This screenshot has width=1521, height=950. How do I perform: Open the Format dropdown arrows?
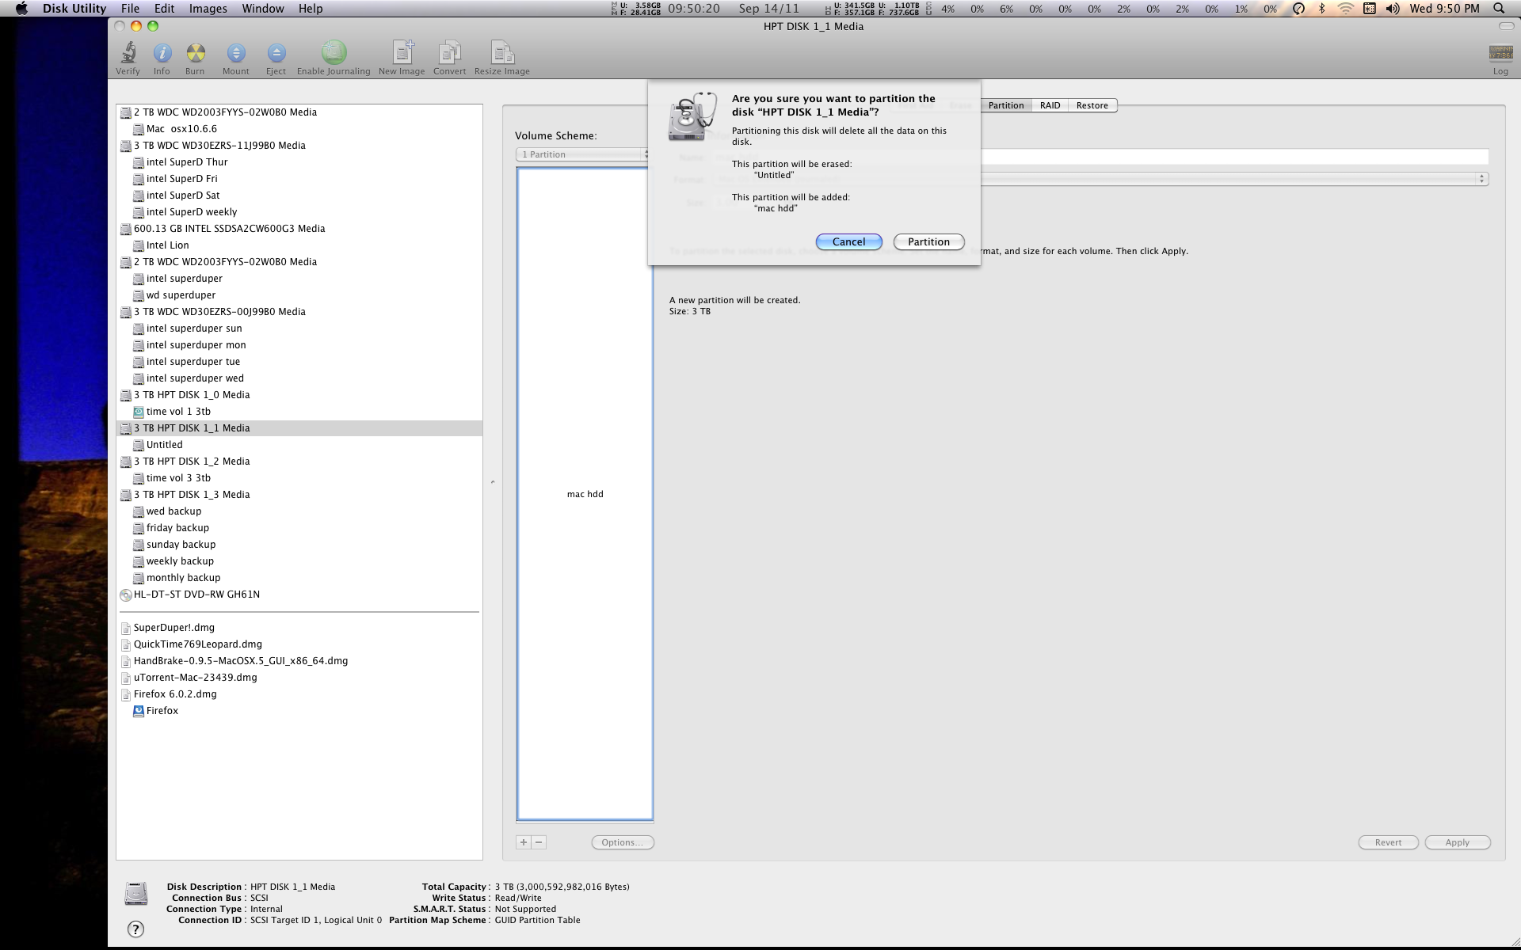pyautogui.click(x=1481, y=179)
